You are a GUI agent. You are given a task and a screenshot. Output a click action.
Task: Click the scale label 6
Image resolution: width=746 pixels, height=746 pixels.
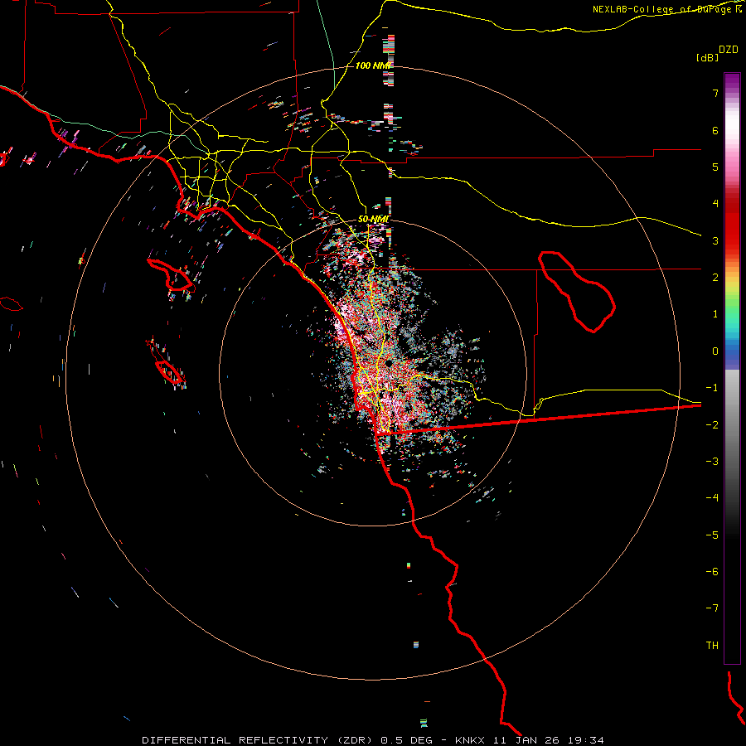coord(715,130)
